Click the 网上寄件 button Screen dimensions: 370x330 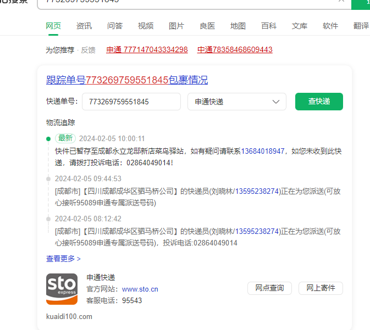tap(321, 288)
